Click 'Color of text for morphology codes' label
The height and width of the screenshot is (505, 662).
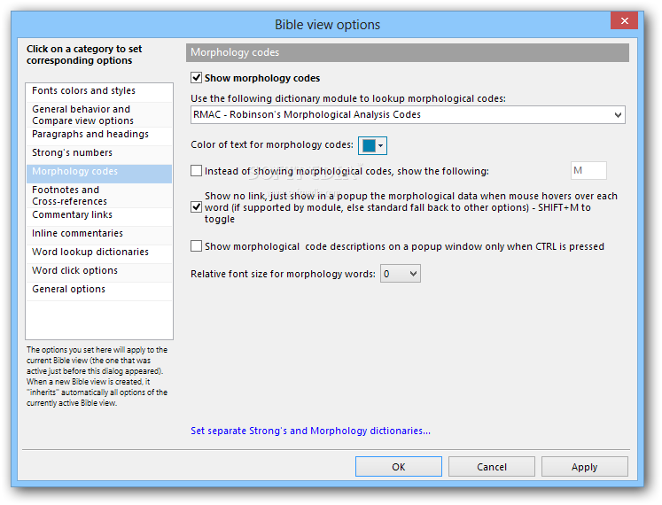point(272,144)
